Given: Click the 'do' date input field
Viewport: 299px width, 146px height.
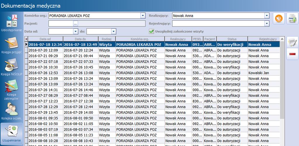Looking at the screenshot, I should (x=99, y=31).
